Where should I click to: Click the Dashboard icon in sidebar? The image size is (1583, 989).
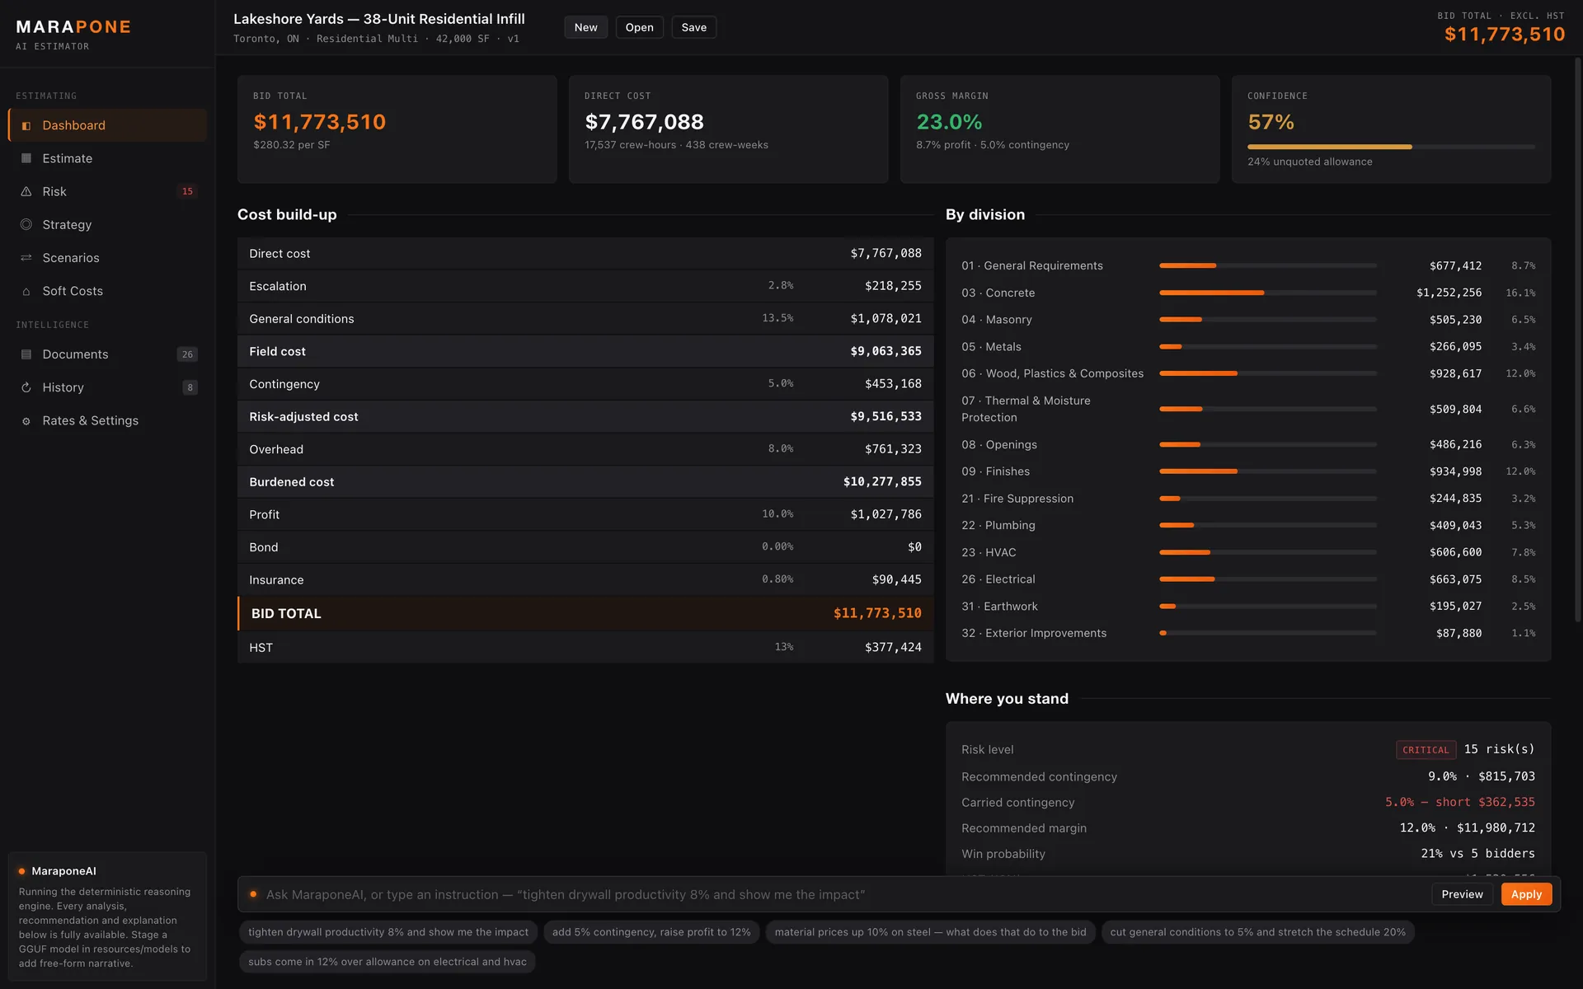[26, 125]
